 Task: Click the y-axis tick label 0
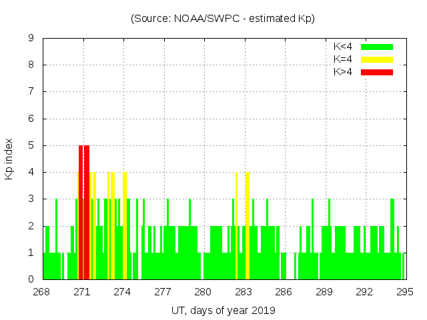pos(31,279)
